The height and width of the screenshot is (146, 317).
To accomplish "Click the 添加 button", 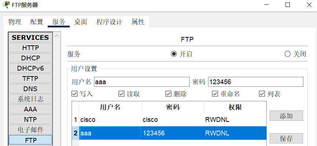I will [286, 116].
